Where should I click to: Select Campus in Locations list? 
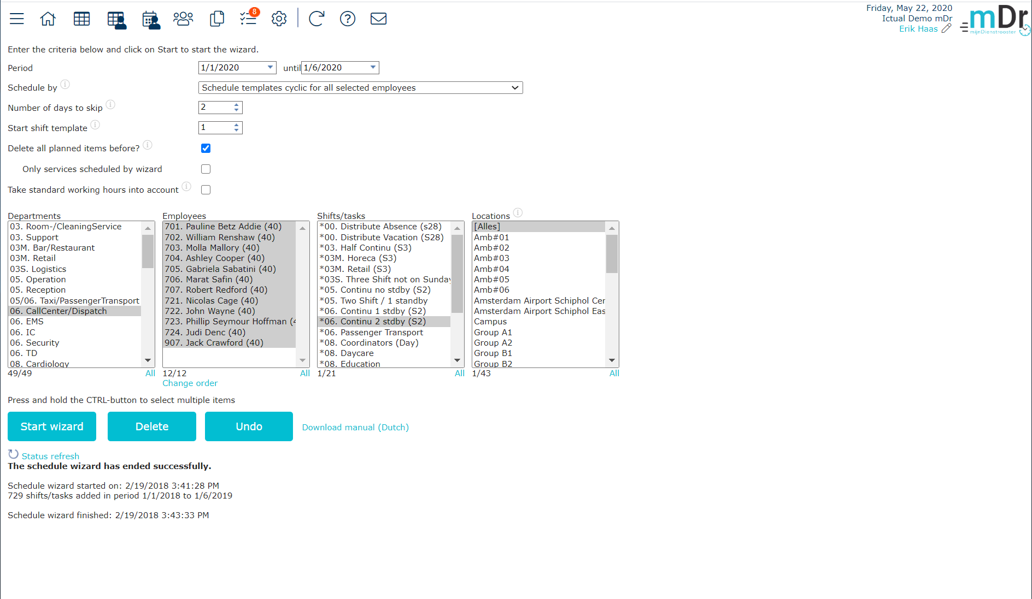(490, 322)
